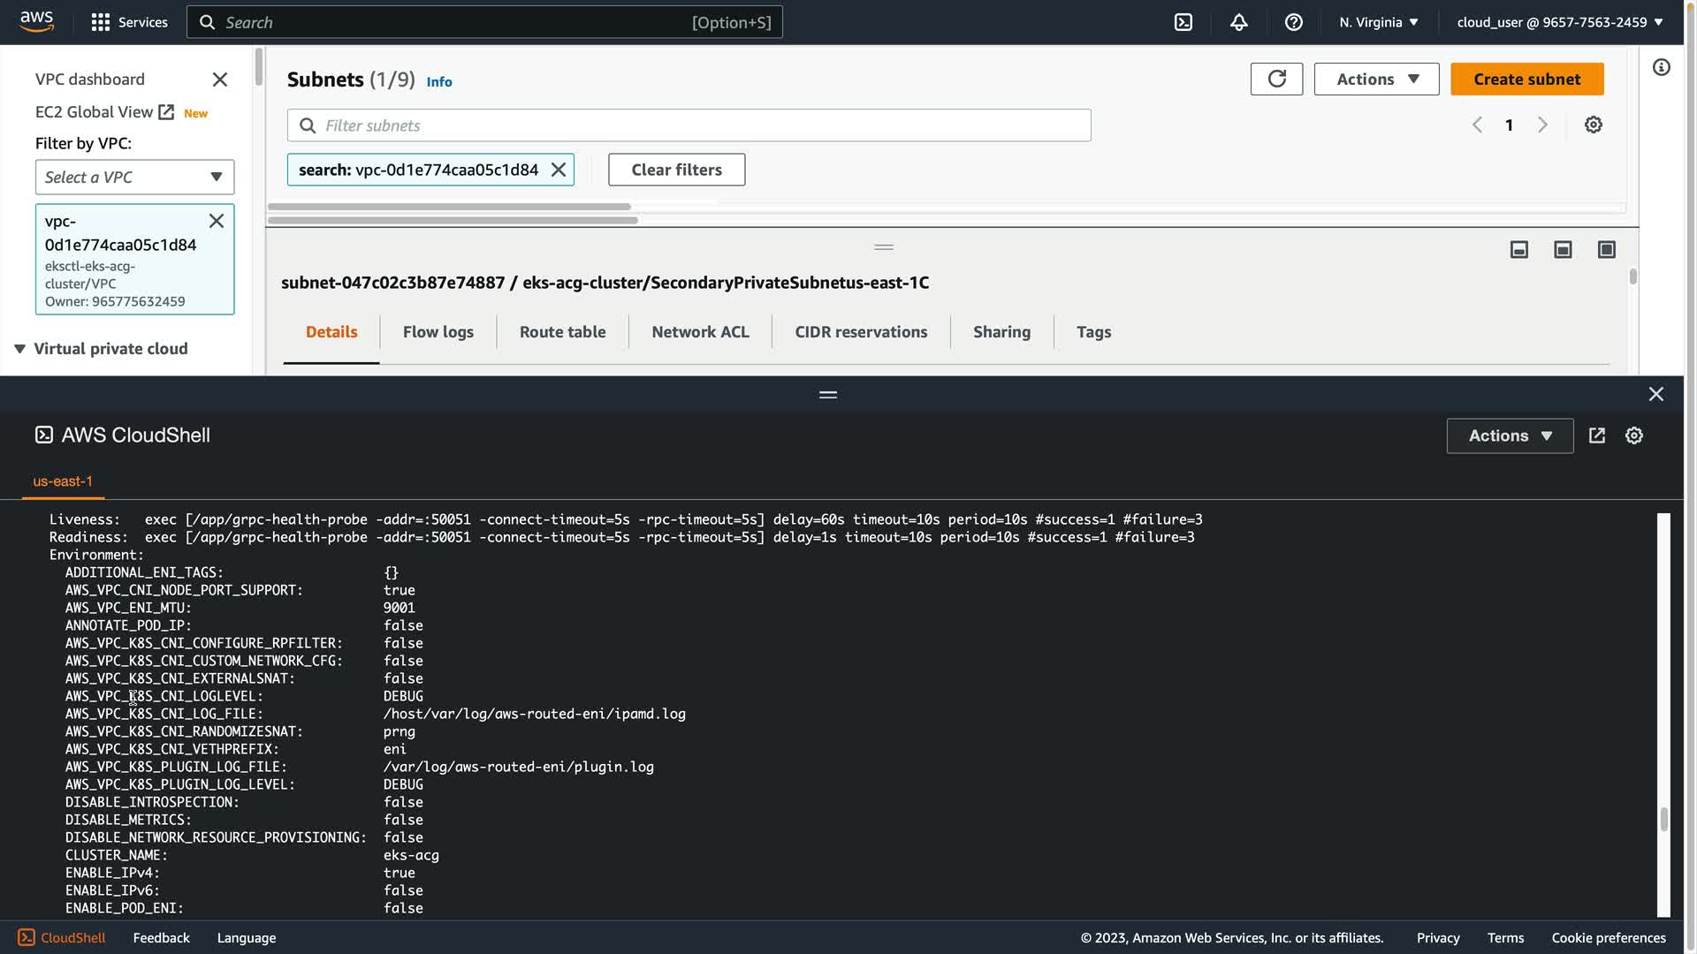This screenshot has height=954, width=1697.
Task: Open the help question mark icon
Action: (x=1293, y=22)
